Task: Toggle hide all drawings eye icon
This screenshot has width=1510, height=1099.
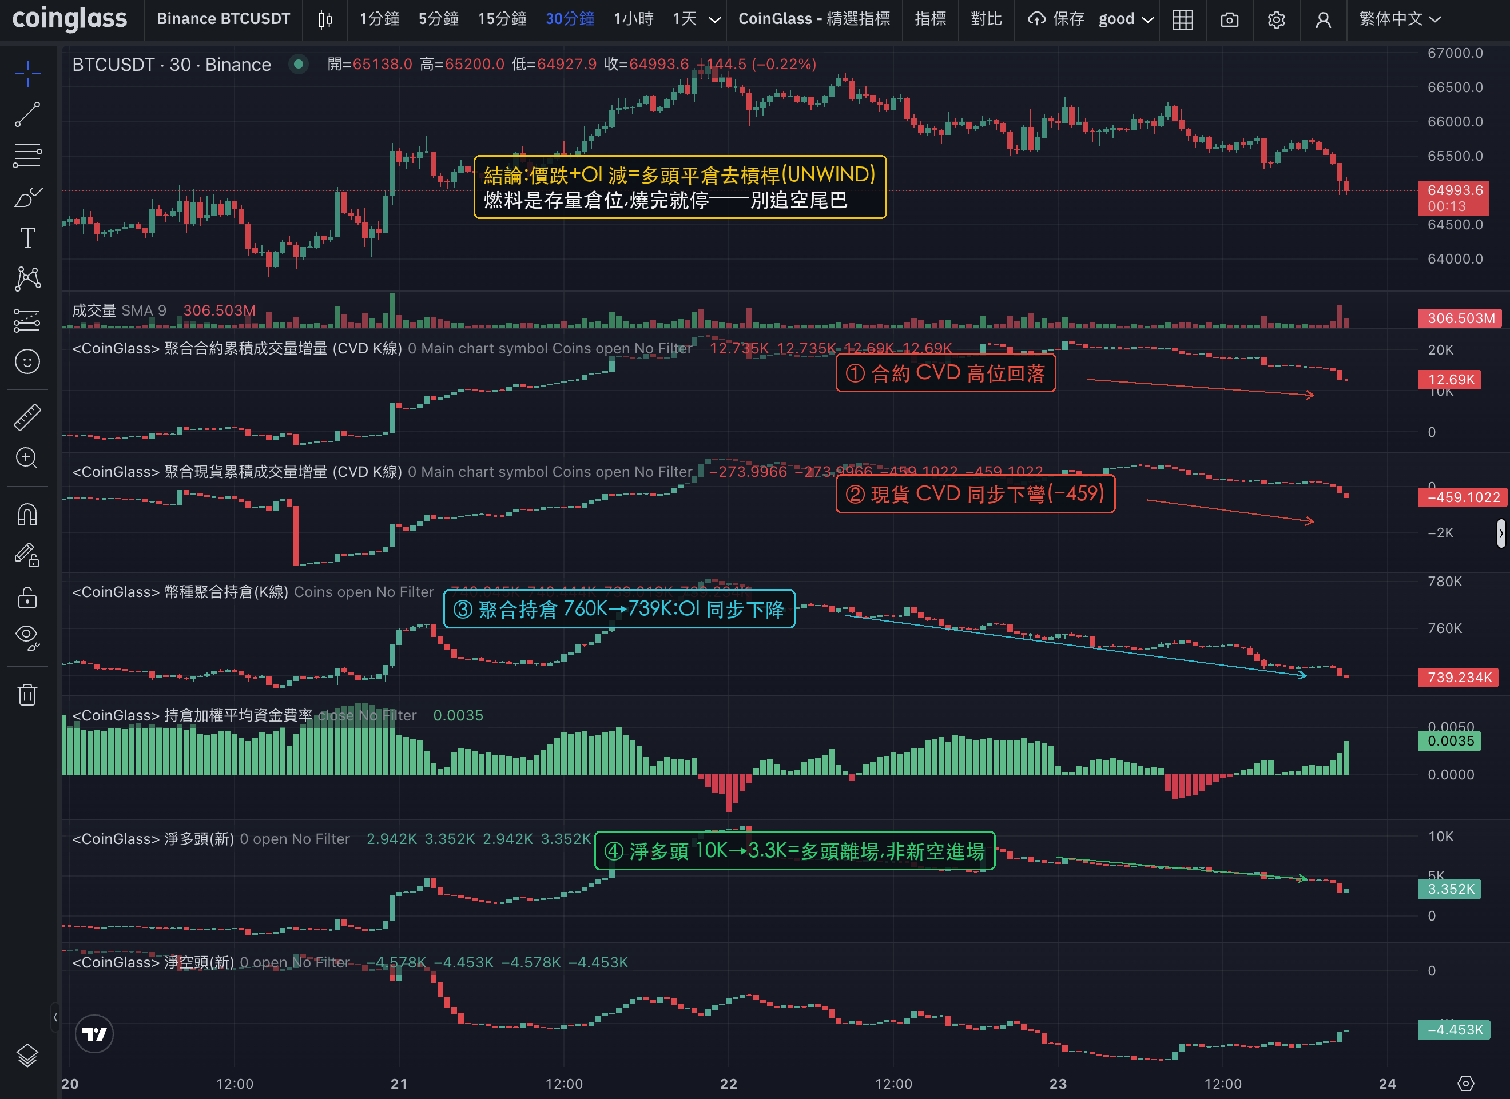Action: pyautogui.click(x=27, y=637)
